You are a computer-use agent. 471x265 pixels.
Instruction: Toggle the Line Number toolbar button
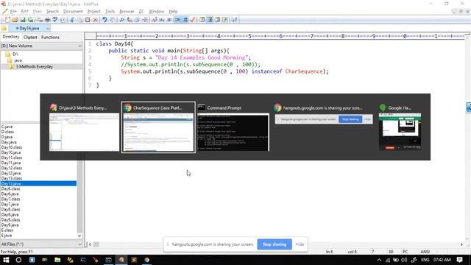(185, 20)
